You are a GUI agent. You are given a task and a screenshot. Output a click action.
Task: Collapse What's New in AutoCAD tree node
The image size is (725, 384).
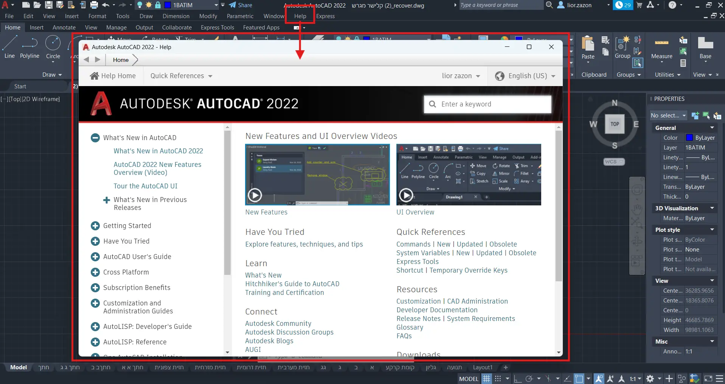pos(95,138)
